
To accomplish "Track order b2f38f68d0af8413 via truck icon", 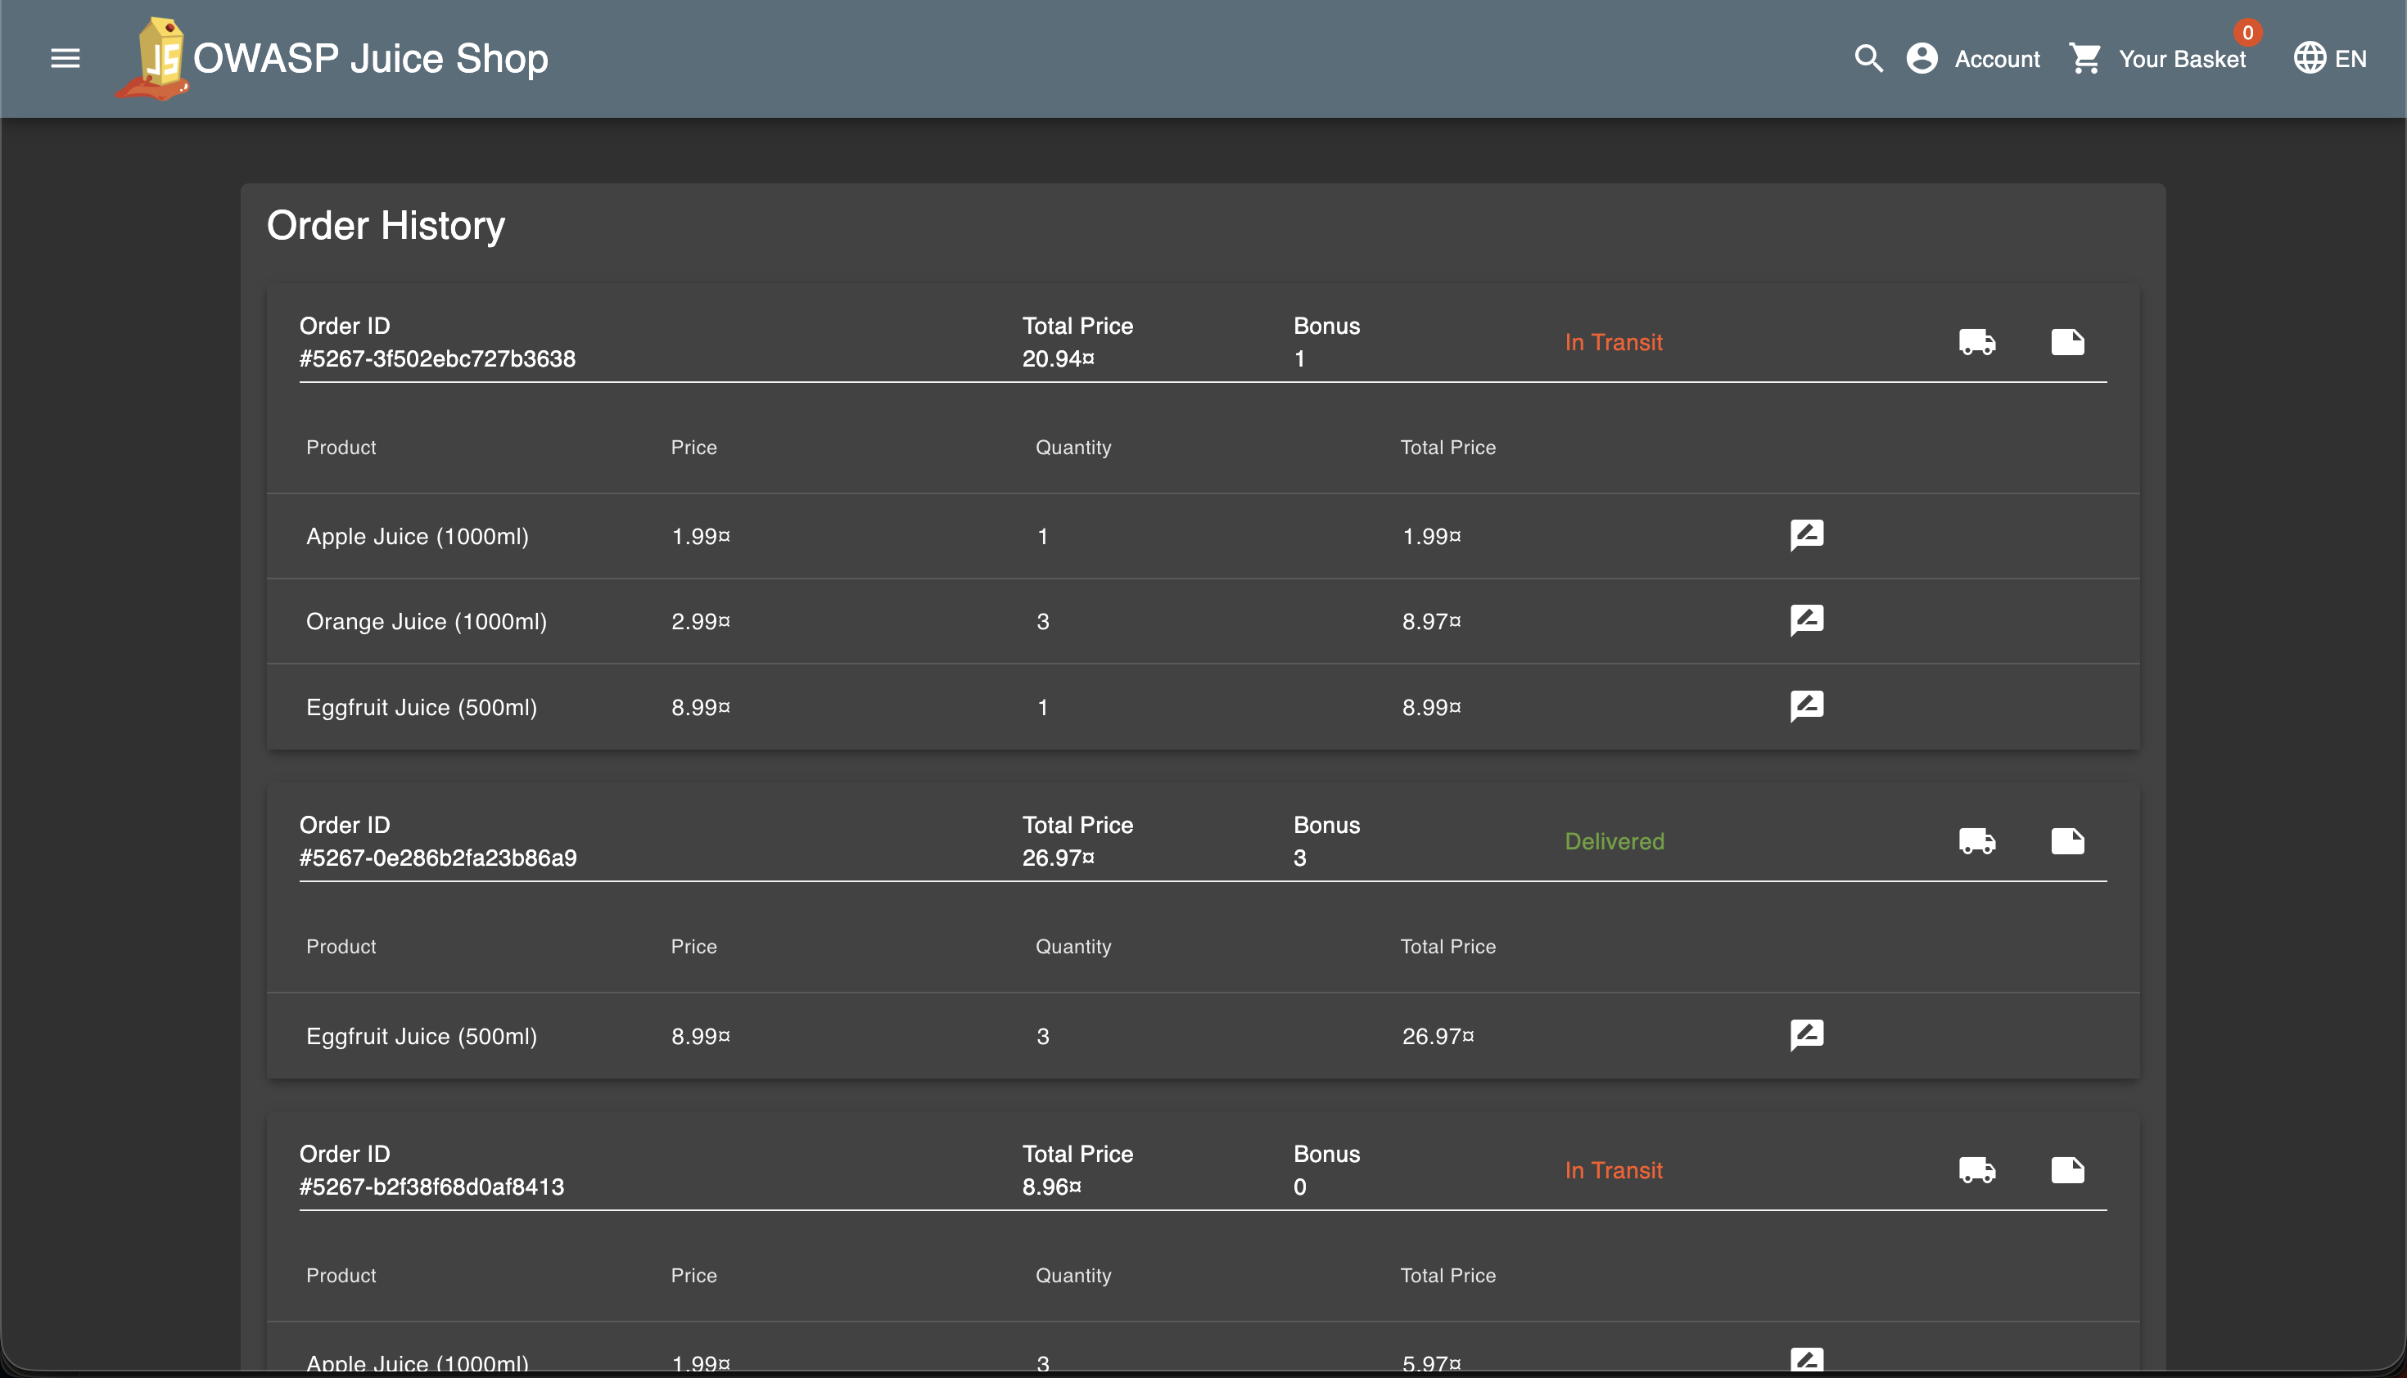I will click(1976, 1170).
